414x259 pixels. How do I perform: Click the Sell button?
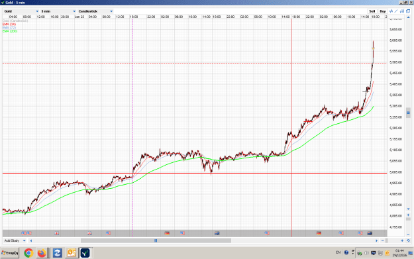pos(372,11)
